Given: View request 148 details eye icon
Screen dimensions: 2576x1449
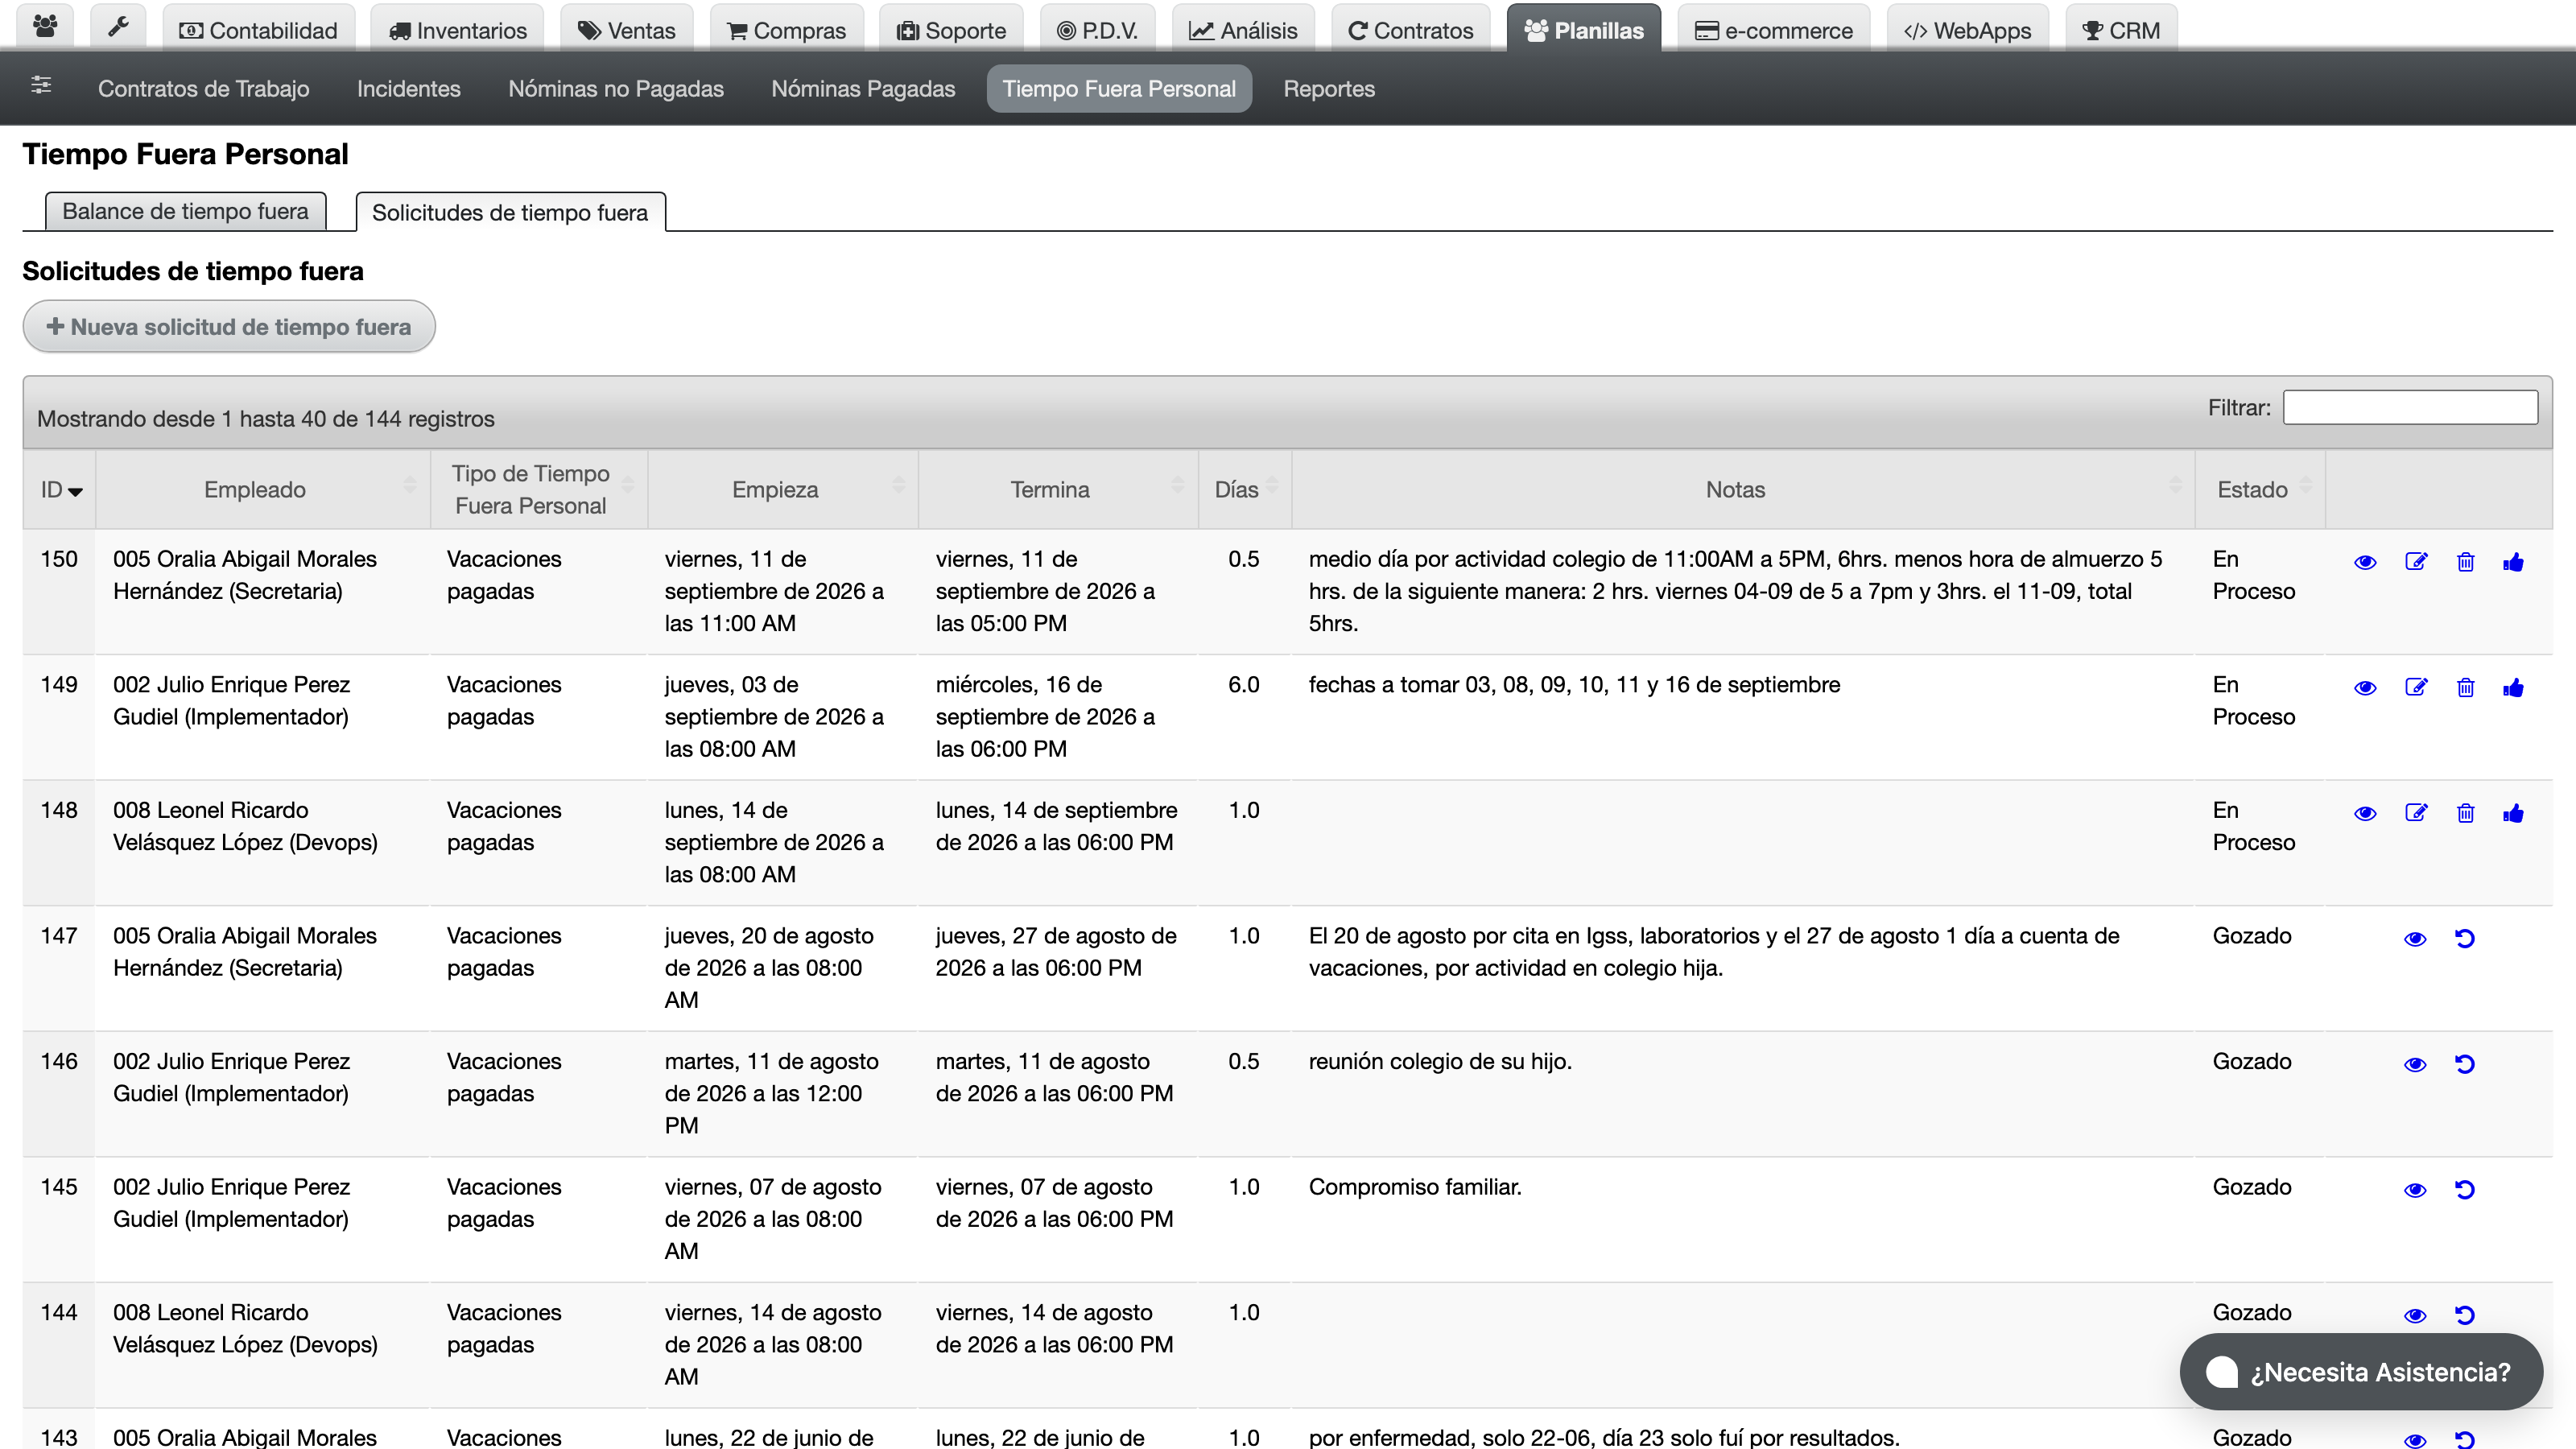Looking at the screenshot, I should [x=2365, y=814].
